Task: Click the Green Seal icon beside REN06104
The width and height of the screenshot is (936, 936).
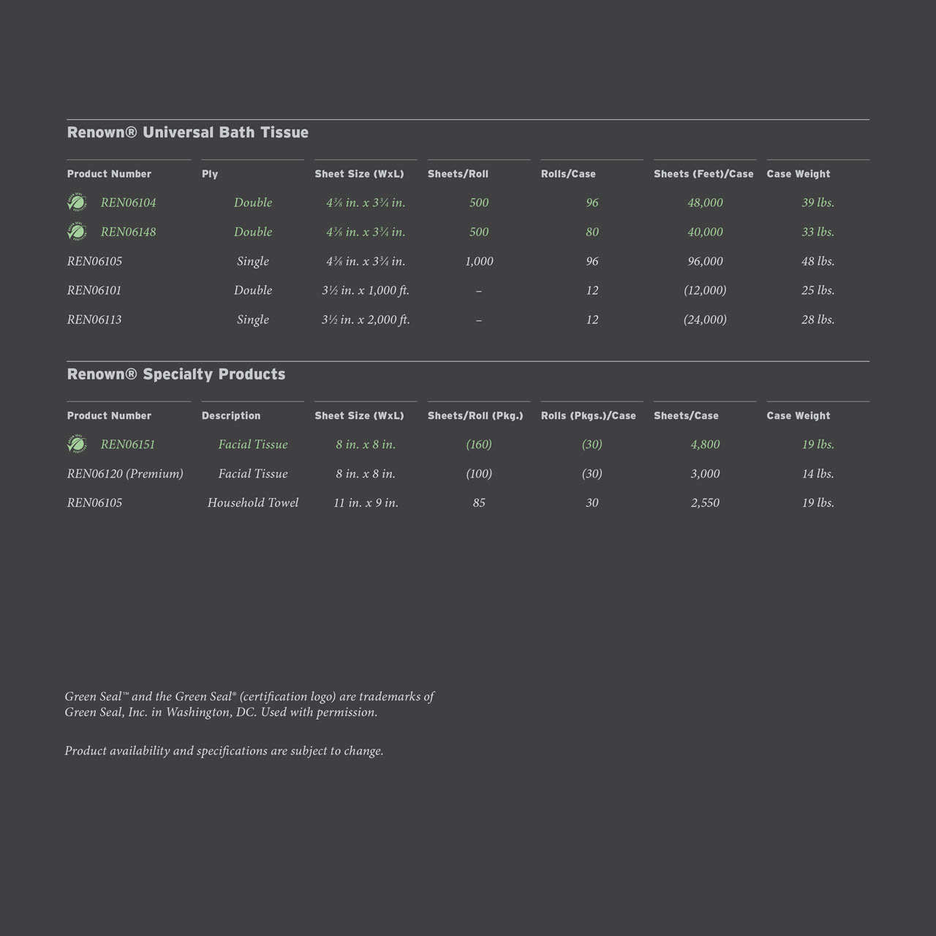Action: (x=77, y=203)
